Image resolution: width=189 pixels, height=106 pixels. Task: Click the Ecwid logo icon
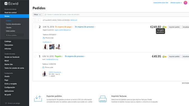pos(6,3)
